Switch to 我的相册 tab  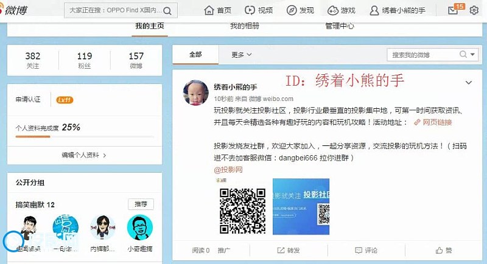245,26
